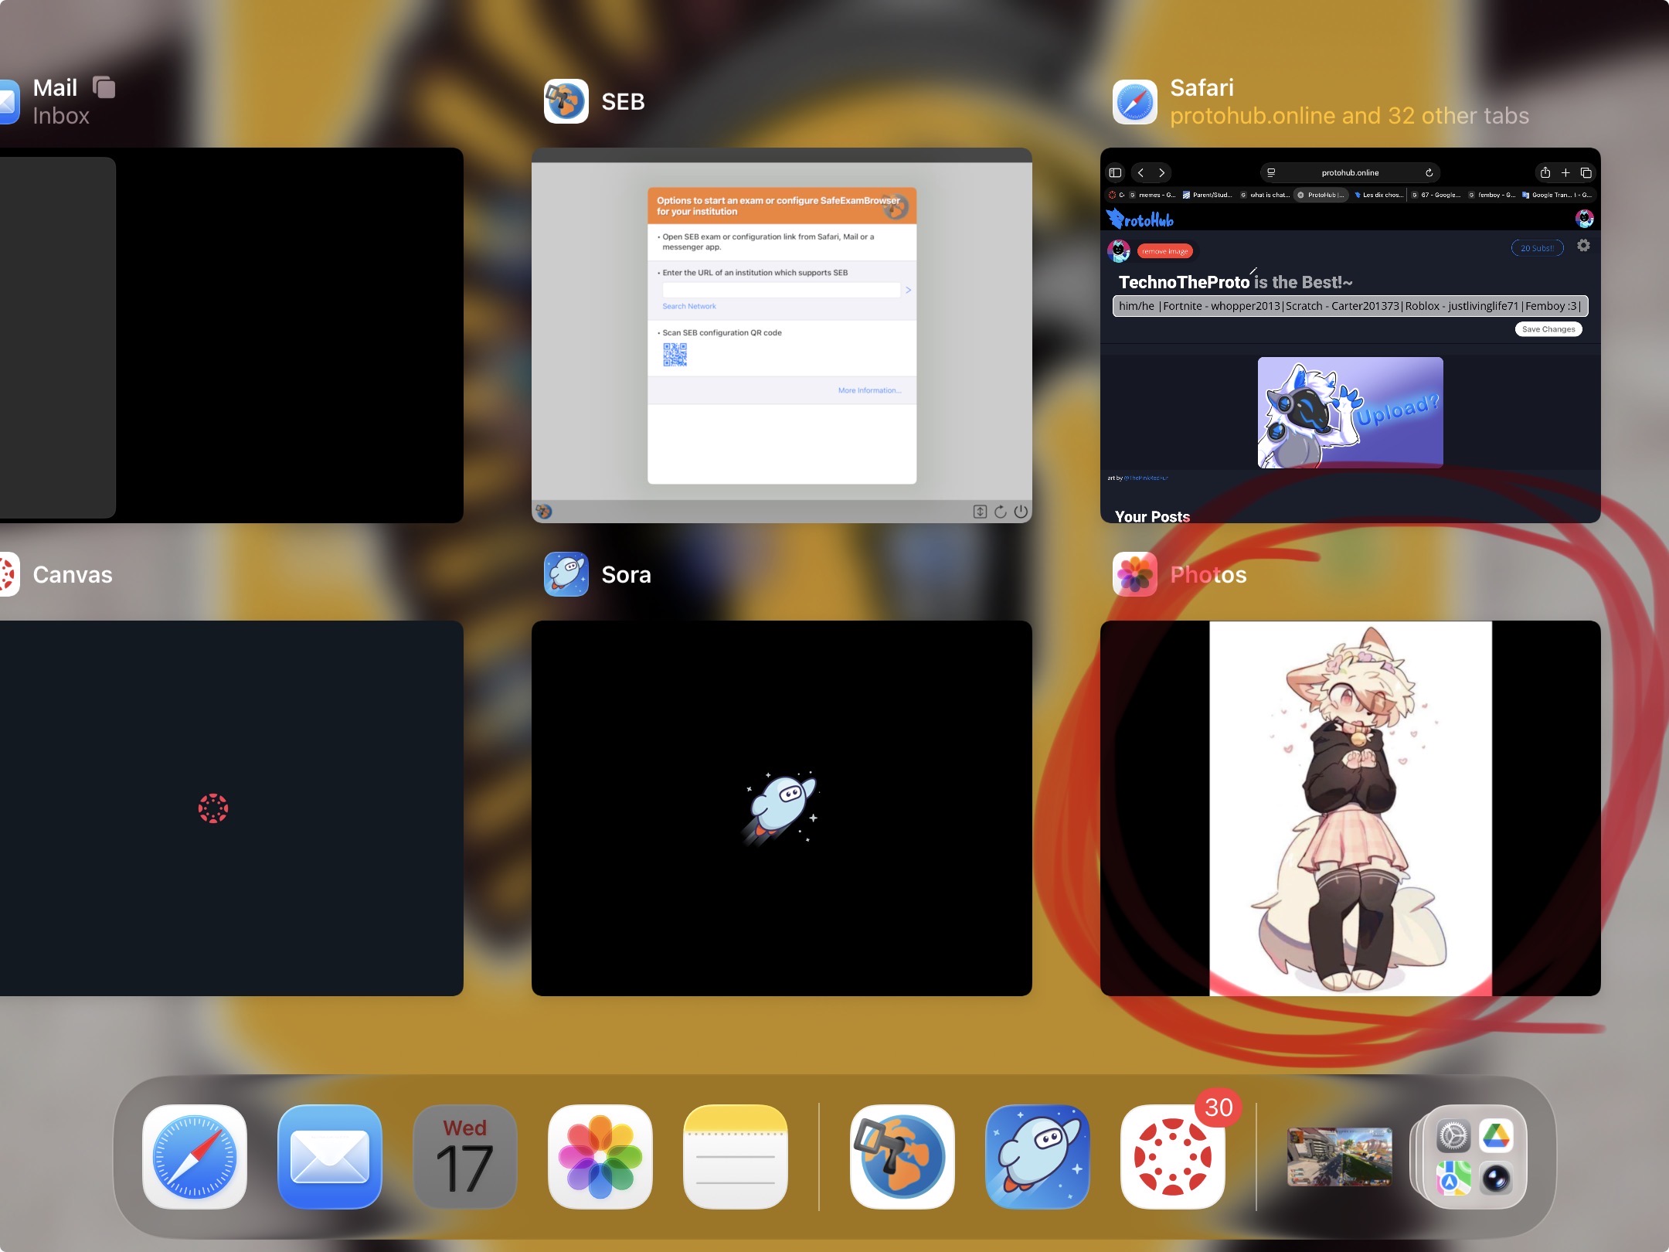Switch to the Sora app window
This screenshot has width=1669, height=1252.
pyautogui.click(x=781, y=808)
